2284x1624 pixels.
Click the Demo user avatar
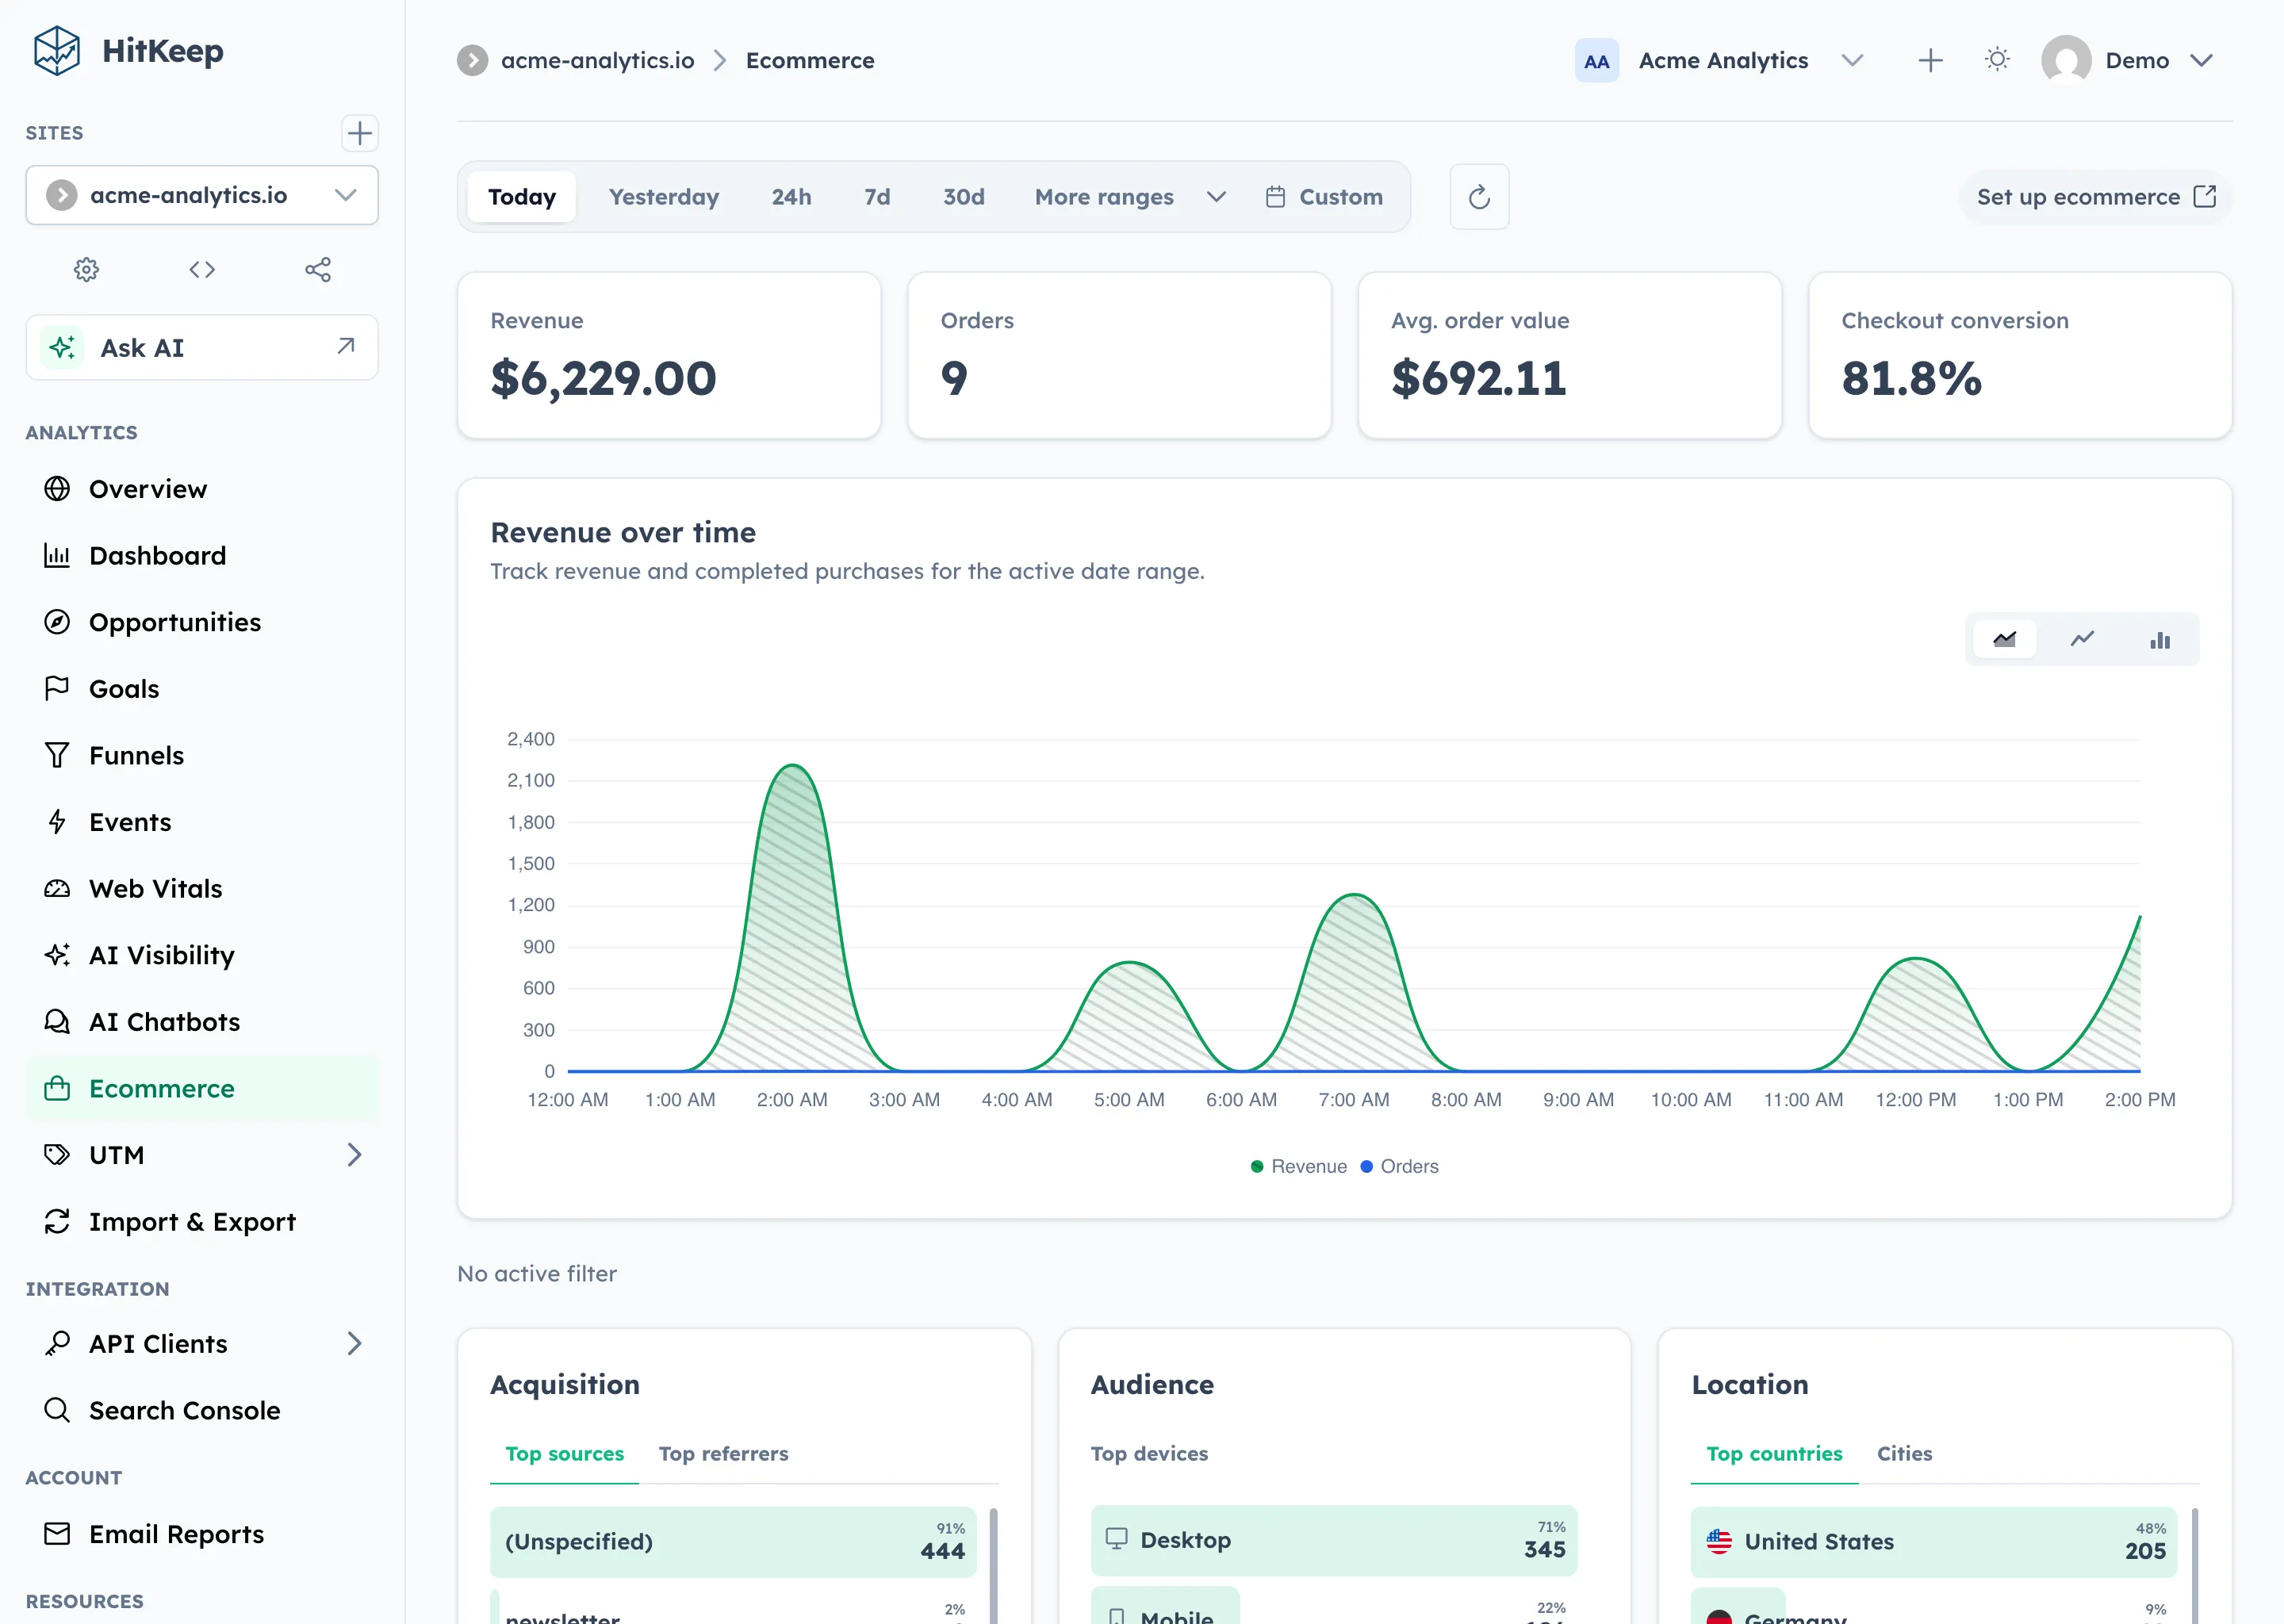tap(2066, 61)
